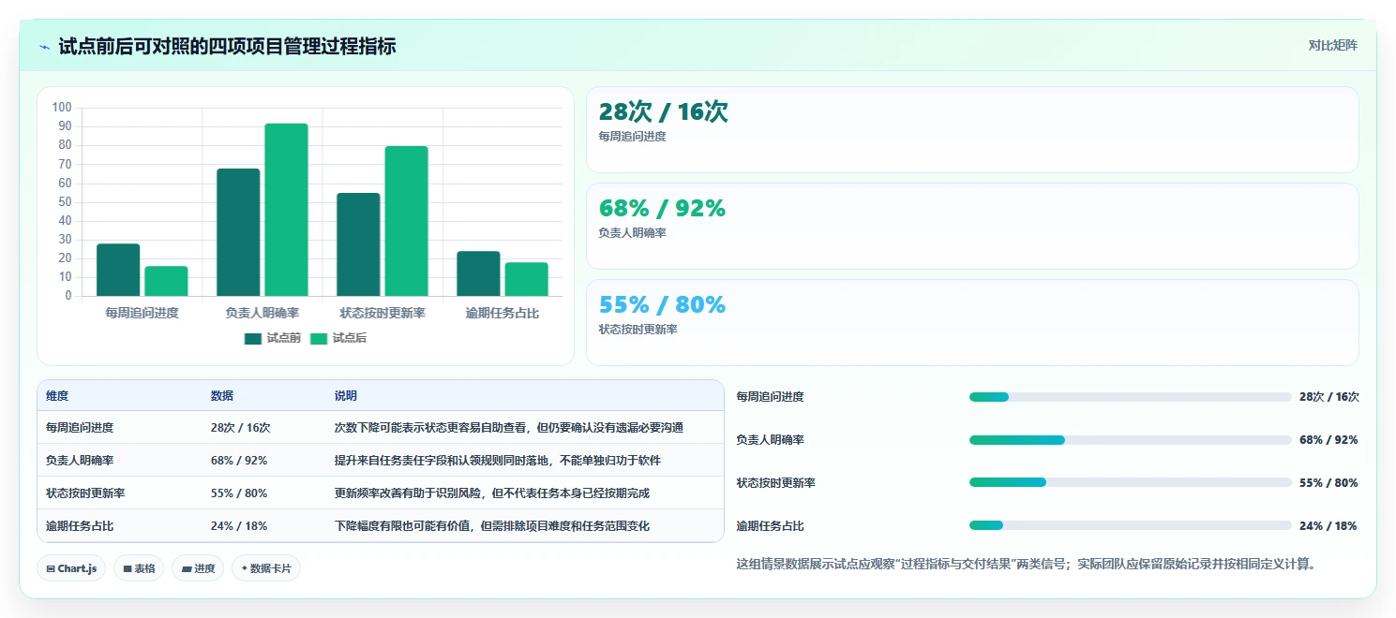Toggle 试点后 legend swatch in chart
This screenshot has width=1396, height=618.
point(319,338)
